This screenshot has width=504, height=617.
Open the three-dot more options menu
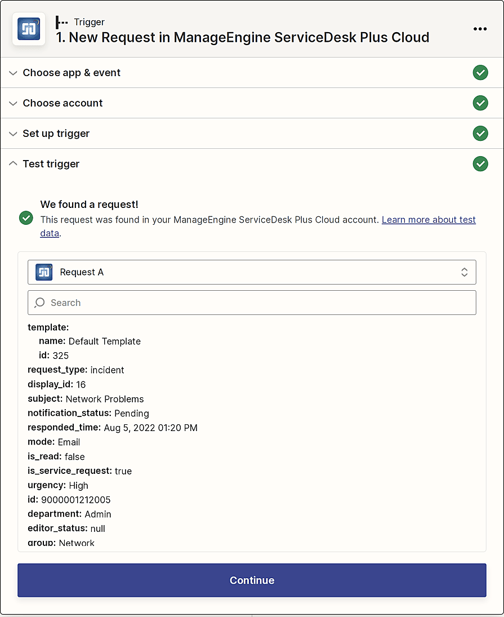click(480, 29)
